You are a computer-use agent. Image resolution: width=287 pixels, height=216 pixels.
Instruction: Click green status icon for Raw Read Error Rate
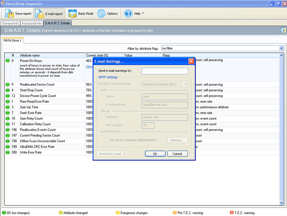click(8, 102)
